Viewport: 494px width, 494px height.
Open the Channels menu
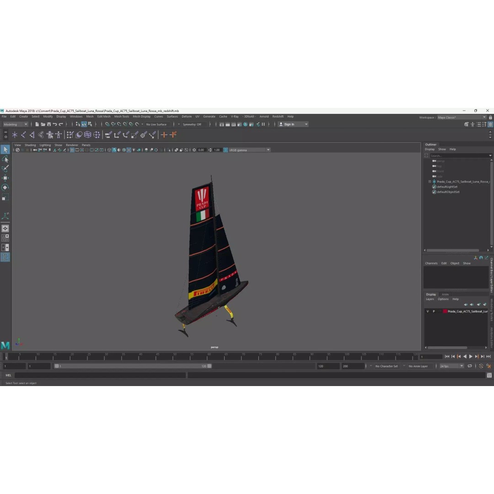[x=431, y=263]
